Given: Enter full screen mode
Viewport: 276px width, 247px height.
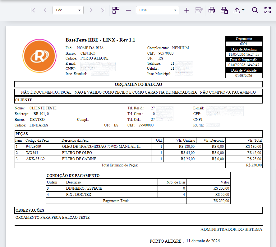Looking at the screenshot, I should coord(268,10).
